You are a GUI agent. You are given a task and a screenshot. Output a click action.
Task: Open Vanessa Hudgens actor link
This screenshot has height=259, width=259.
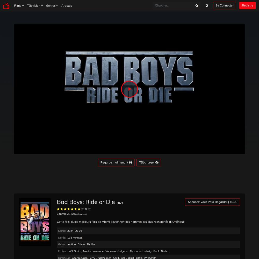(117, 251)
